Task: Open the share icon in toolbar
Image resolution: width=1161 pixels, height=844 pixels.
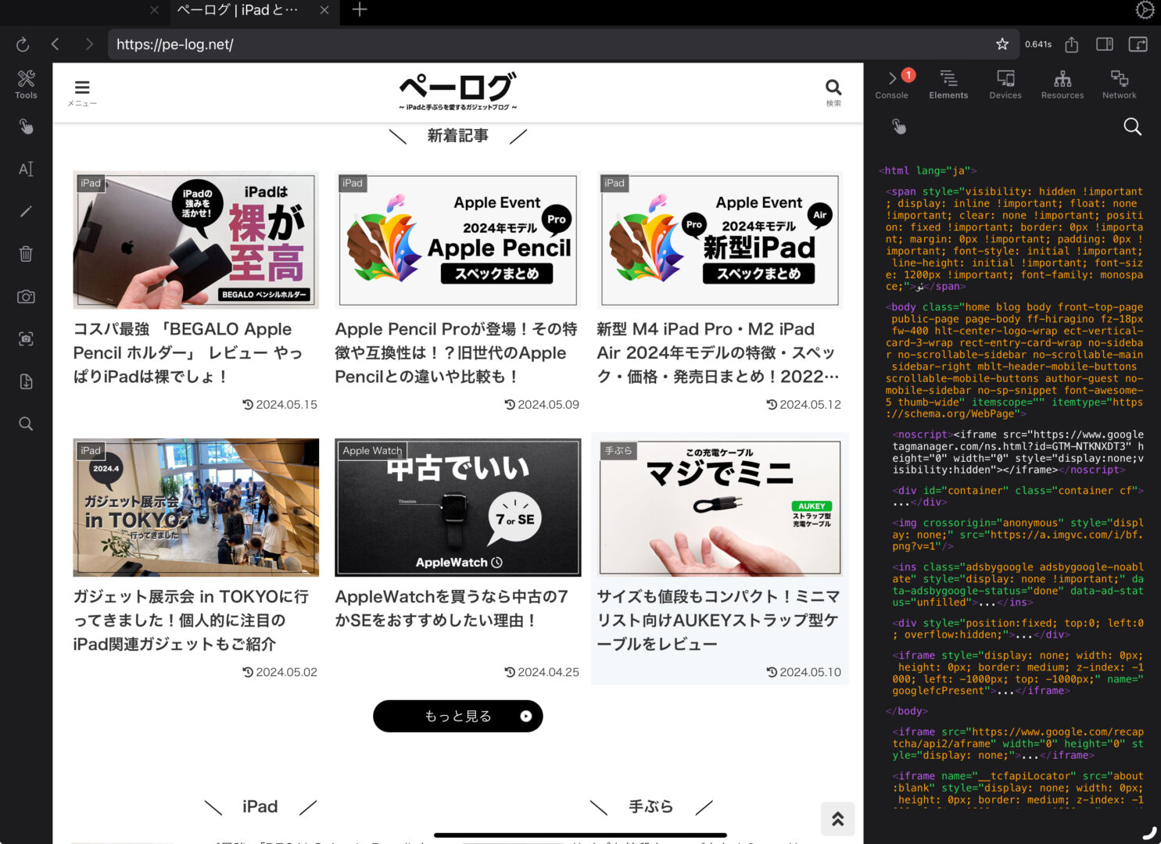Action: [x=1072, y=45]
